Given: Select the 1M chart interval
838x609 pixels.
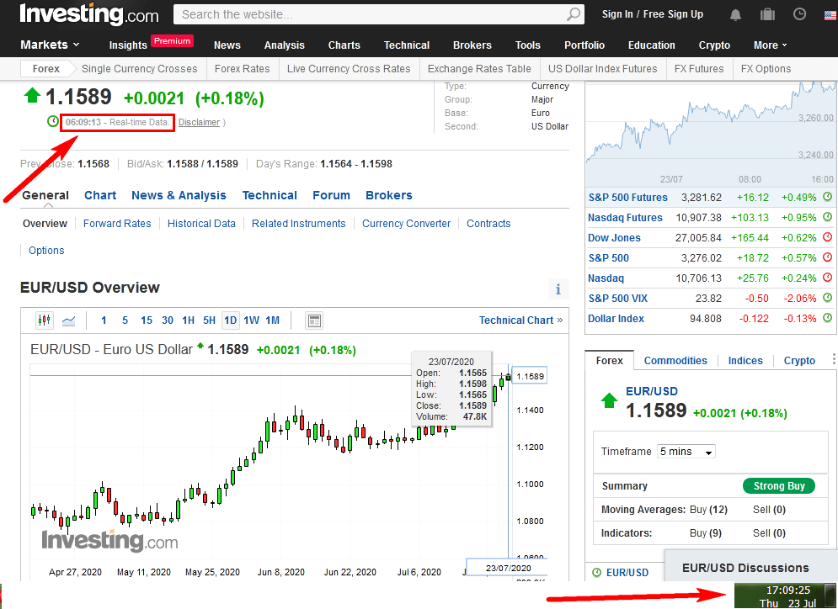Looking at the screenshot, I should pos(273,320).
